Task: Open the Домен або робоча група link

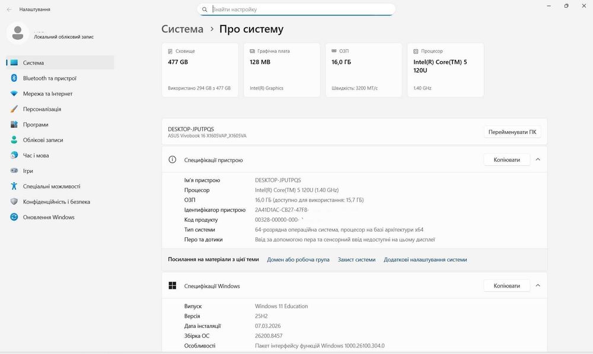Action: 298,260
